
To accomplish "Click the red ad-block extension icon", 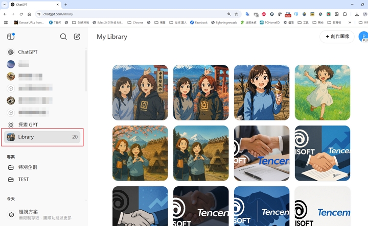I will click(264, 14).
